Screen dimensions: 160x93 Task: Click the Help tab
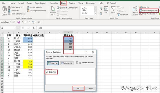(101, 3)
